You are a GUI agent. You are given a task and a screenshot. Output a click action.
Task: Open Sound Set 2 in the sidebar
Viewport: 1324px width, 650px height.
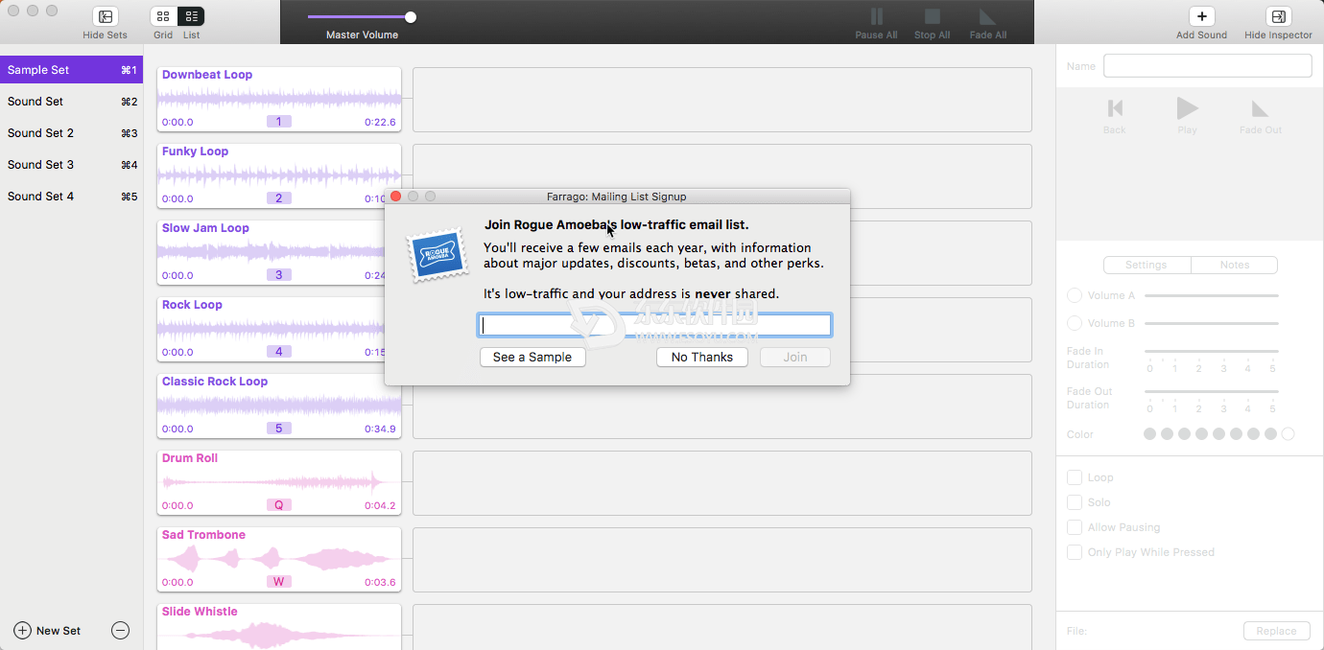[72, 133]
